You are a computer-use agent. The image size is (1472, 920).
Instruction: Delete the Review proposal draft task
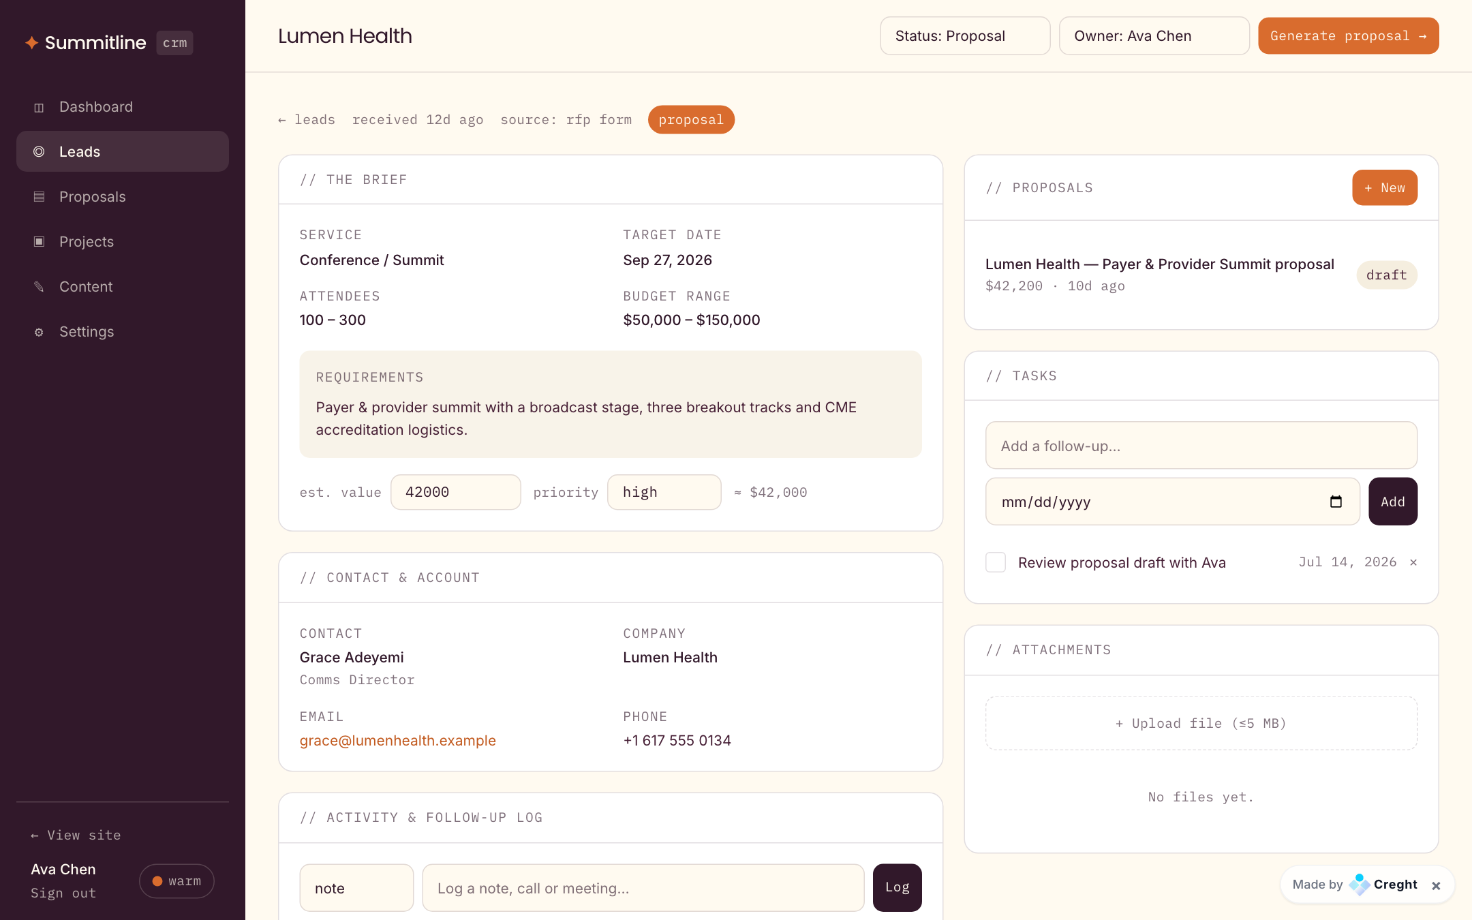1413,562
